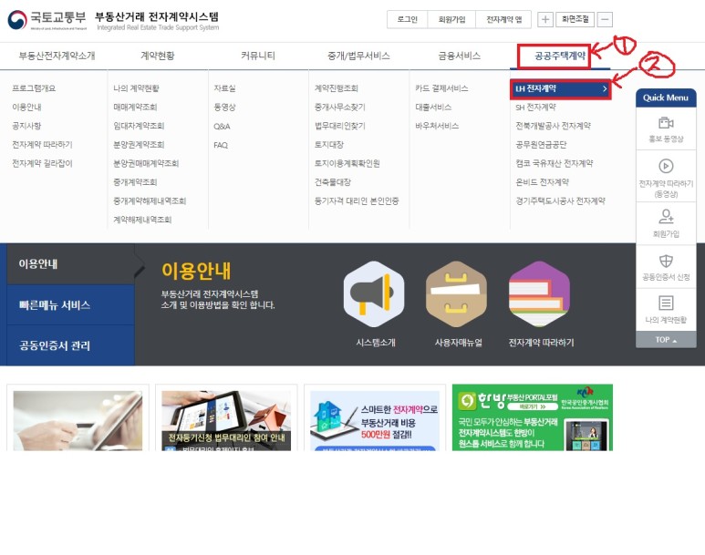Open 토지대장 link
This screenshot has height=555, width=705.
tap(328, 145)
